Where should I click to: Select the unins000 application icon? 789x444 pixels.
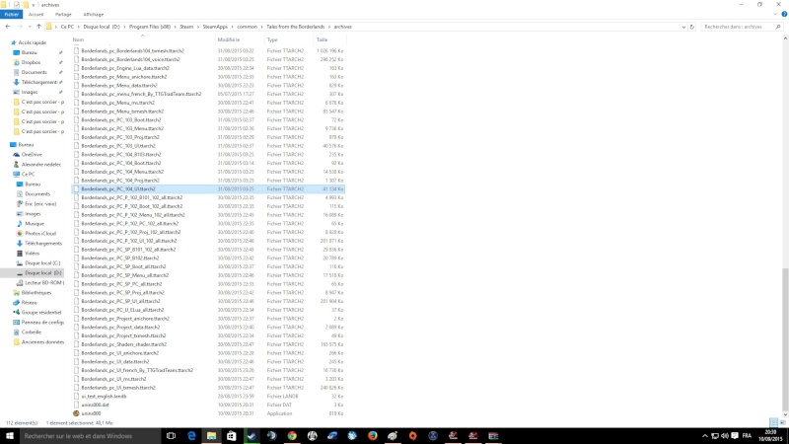pos(76,413)
